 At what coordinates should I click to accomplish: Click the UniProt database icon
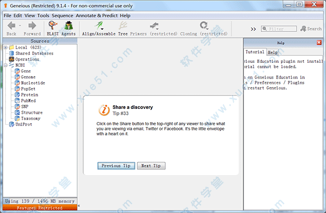tap(11, 125)
